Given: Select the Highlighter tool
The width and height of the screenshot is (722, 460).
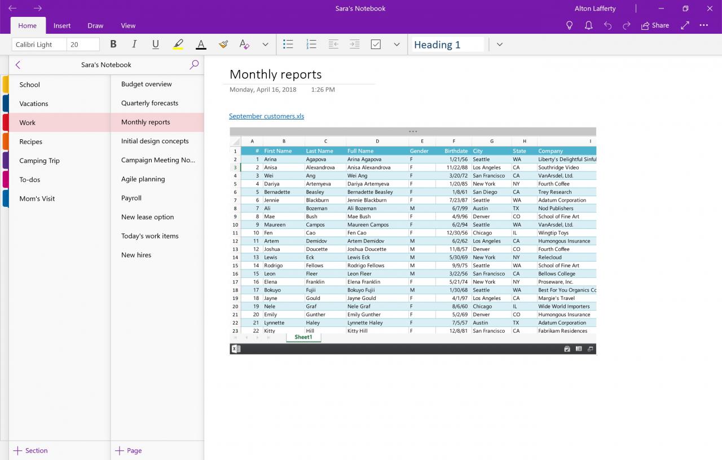Looking at the screenshot, I should [178, 44].
